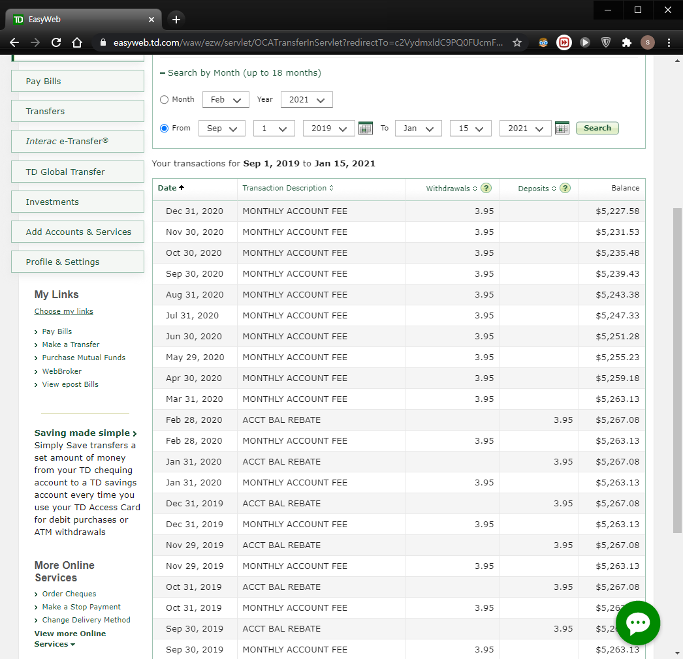The height and width of the screenshot is (659, 683).
Task: Open the Chrome three-dot menu
Action: click(669, 42)
